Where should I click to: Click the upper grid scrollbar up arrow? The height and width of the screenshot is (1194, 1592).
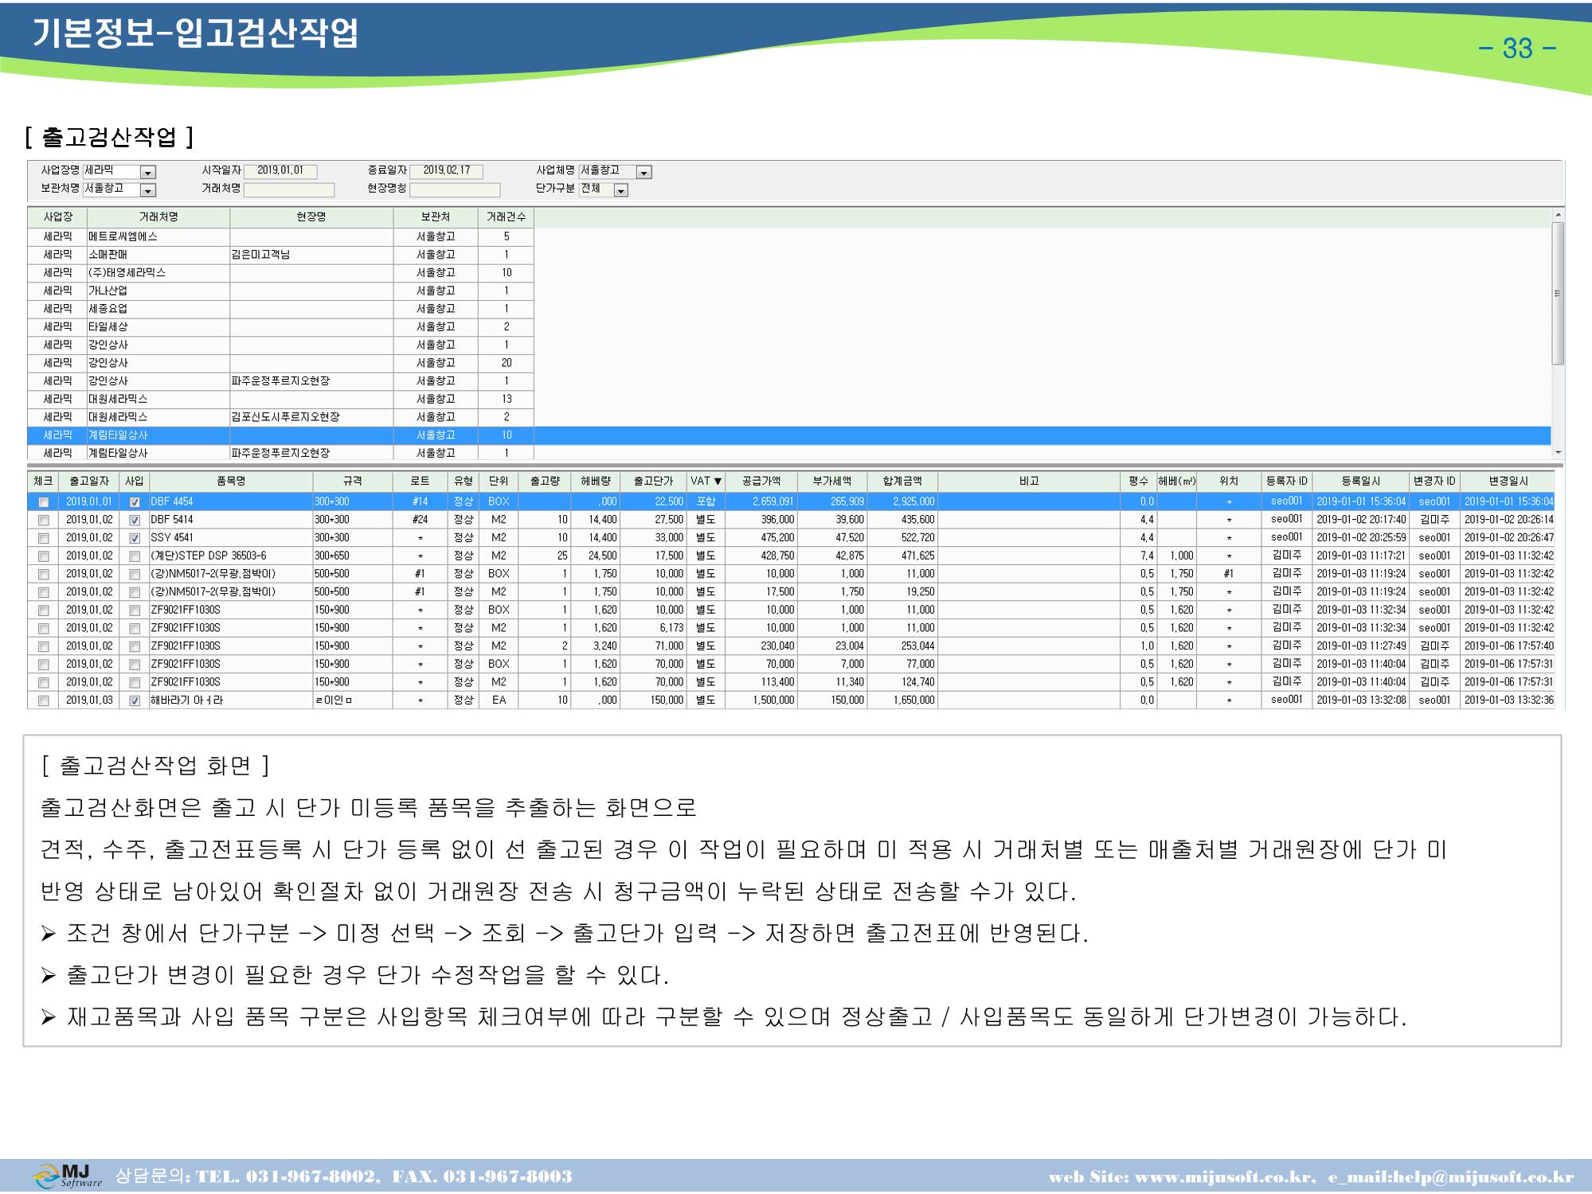point(1558,215)
